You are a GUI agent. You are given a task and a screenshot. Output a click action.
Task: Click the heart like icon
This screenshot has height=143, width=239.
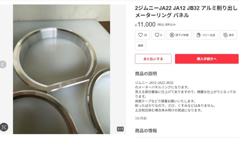[x=140, y=35]
